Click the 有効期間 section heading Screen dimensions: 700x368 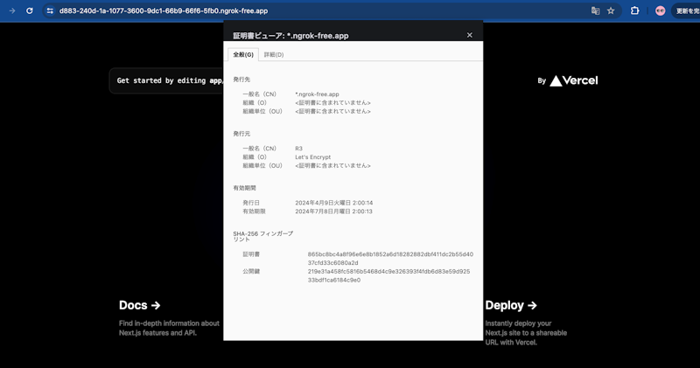coord(245,188)
